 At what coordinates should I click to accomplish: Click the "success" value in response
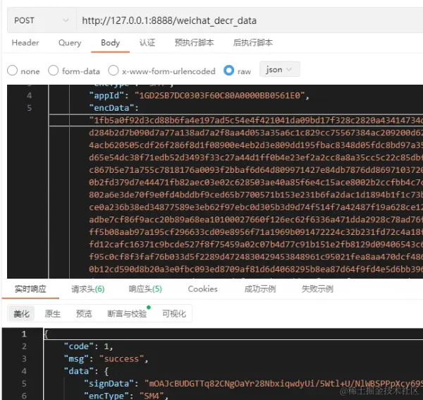point(121,359)
